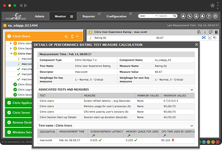Collapse the Citrix Users layer chevron
Viewport: 222px width, 152px height.
click(77, 36)
